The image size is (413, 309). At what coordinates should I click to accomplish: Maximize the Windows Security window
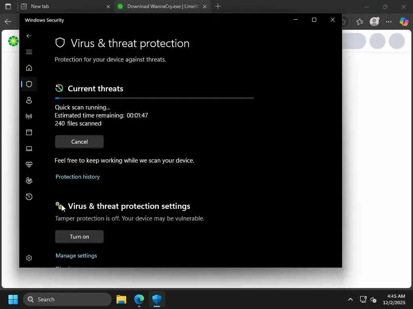[314, 20]
